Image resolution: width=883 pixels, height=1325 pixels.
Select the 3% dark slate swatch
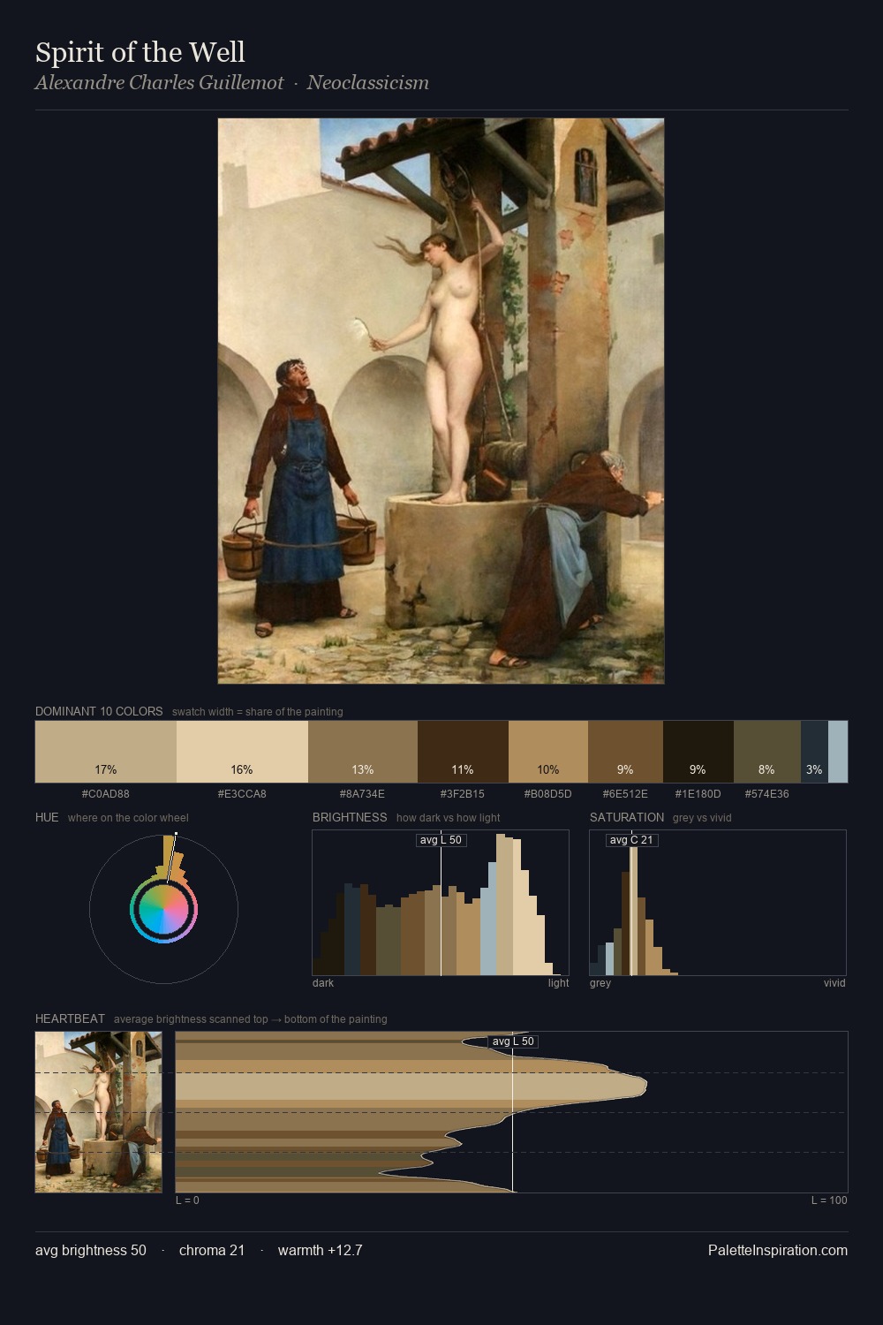814,752
